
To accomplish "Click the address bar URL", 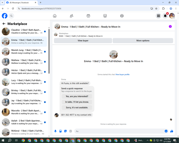I will [42, 9].
